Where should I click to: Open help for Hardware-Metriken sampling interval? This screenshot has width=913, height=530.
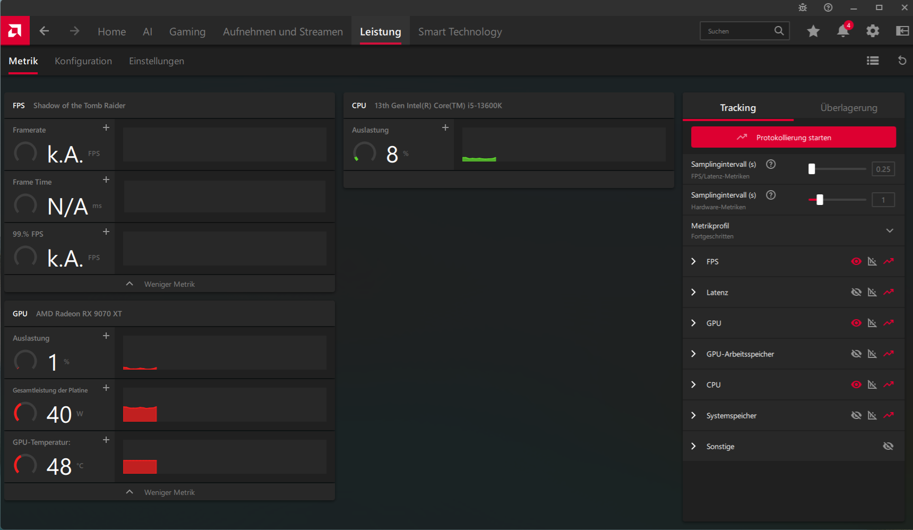tap(771, 195)
